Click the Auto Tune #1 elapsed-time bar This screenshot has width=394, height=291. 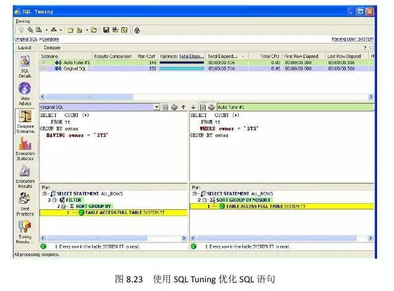(x=182, y=63)
